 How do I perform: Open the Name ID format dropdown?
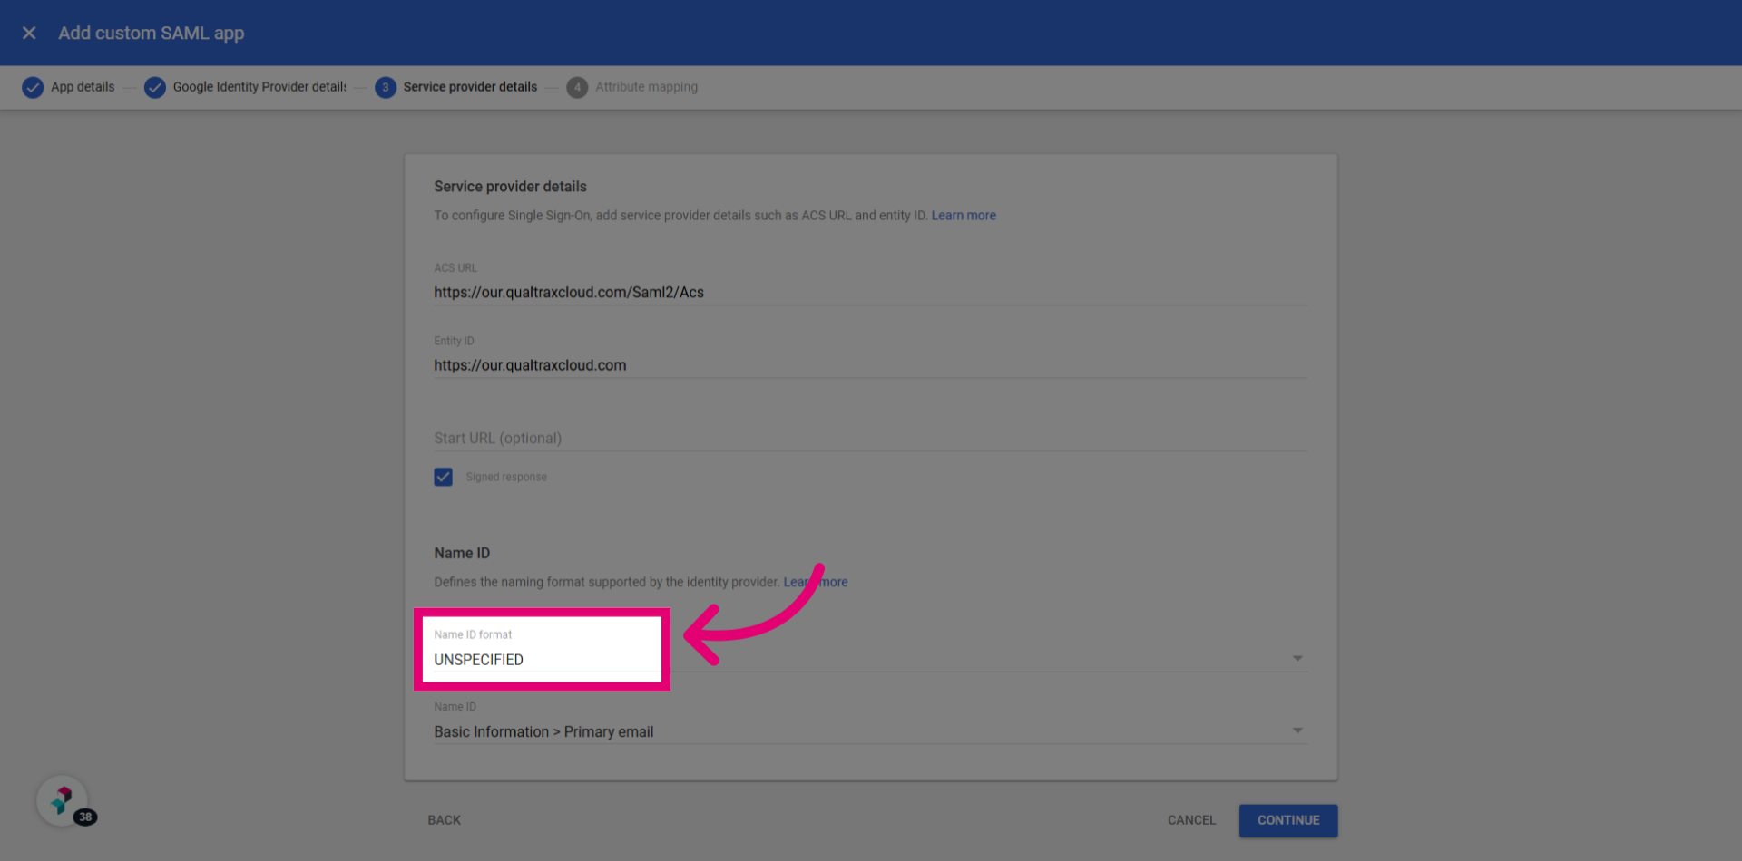(x=870, y=649)
